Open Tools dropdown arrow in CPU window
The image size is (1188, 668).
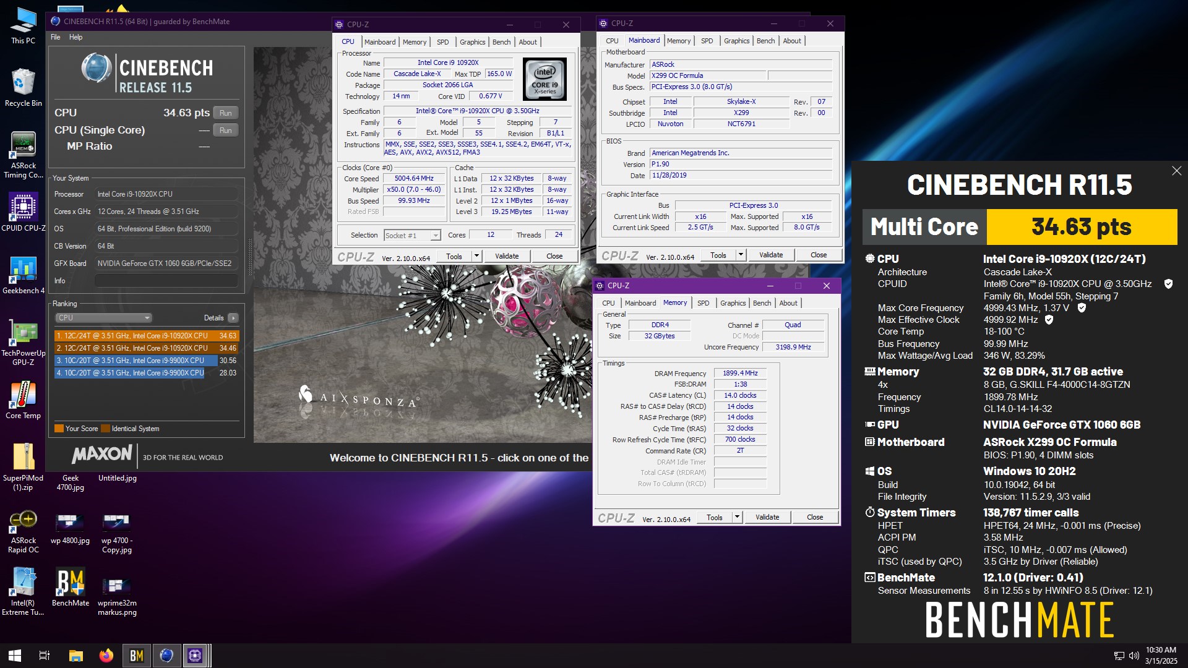pos(476,256)
